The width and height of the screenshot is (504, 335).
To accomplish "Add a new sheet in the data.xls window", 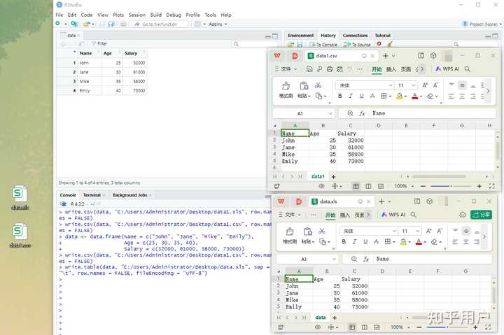I will point(334,318).
